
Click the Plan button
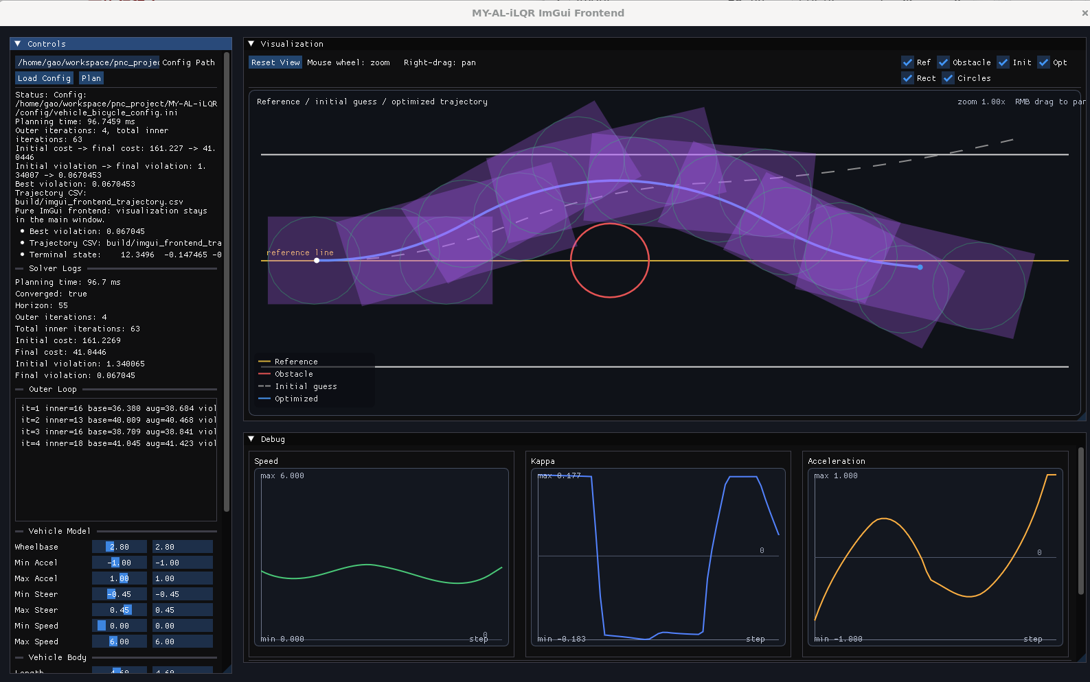tap(91, 78)
